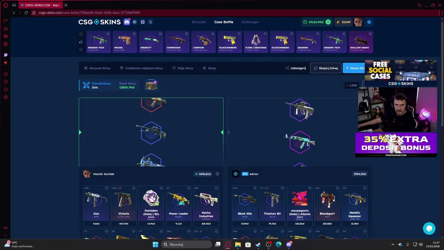Open File Explorer from the taskbar
Screen dimensions: 444x250
pos(238,244)
